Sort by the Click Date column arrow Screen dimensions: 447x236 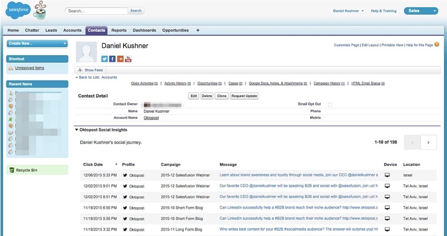(116, 165)
